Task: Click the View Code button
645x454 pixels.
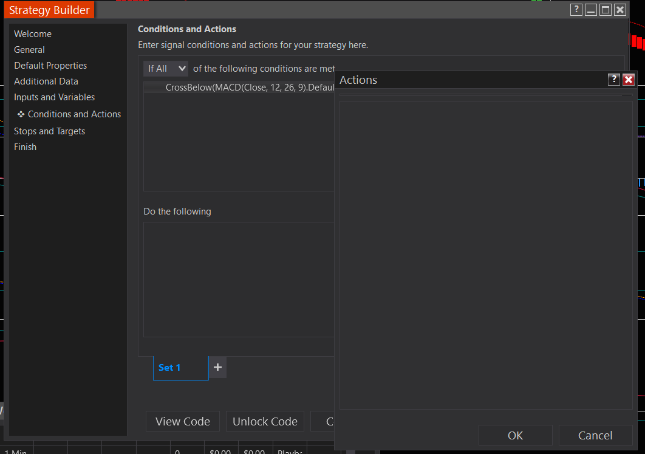Action: coord(183,421)
